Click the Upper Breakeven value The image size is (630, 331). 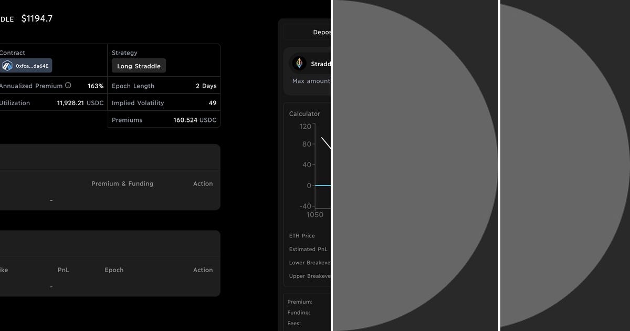pos(310,276)
